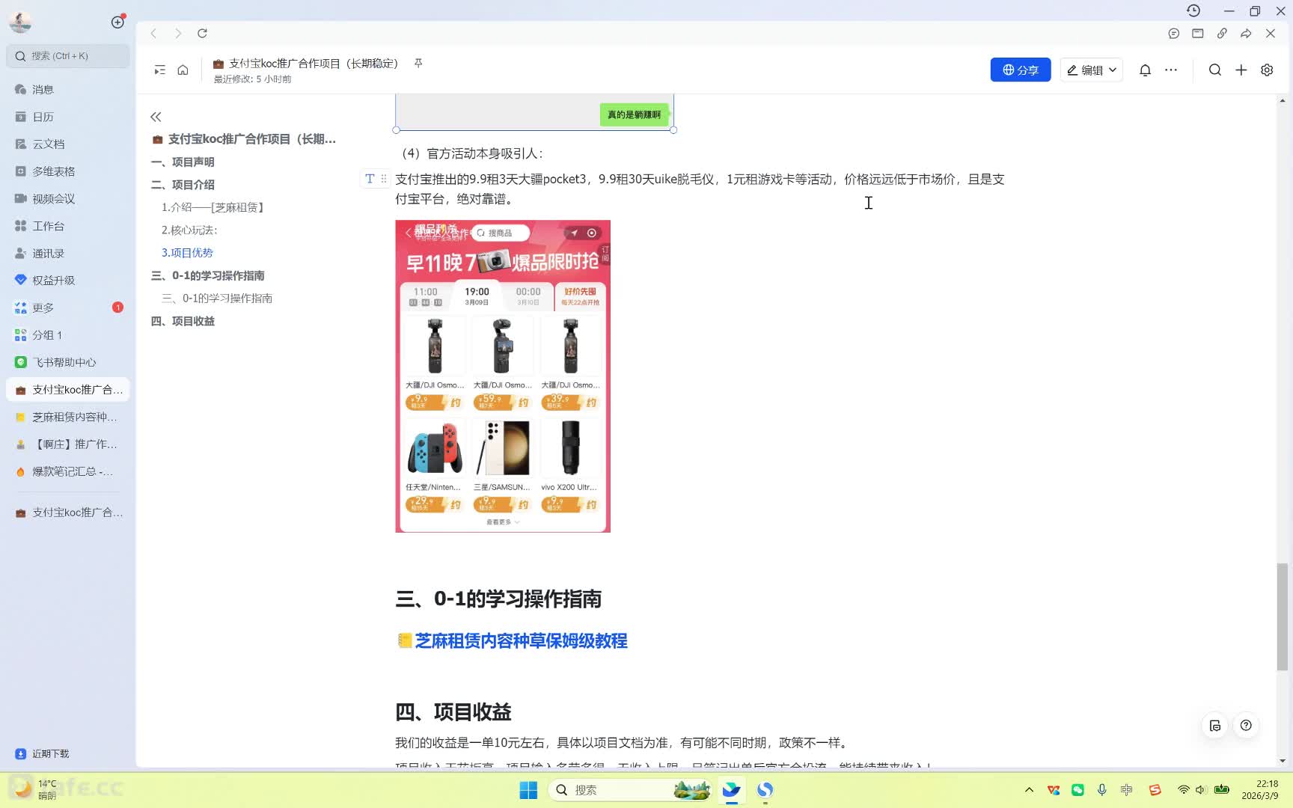Screen dimensions: 1293x808
Task: Open the history clock icon in the title bar
Action: click(1193, 10)
